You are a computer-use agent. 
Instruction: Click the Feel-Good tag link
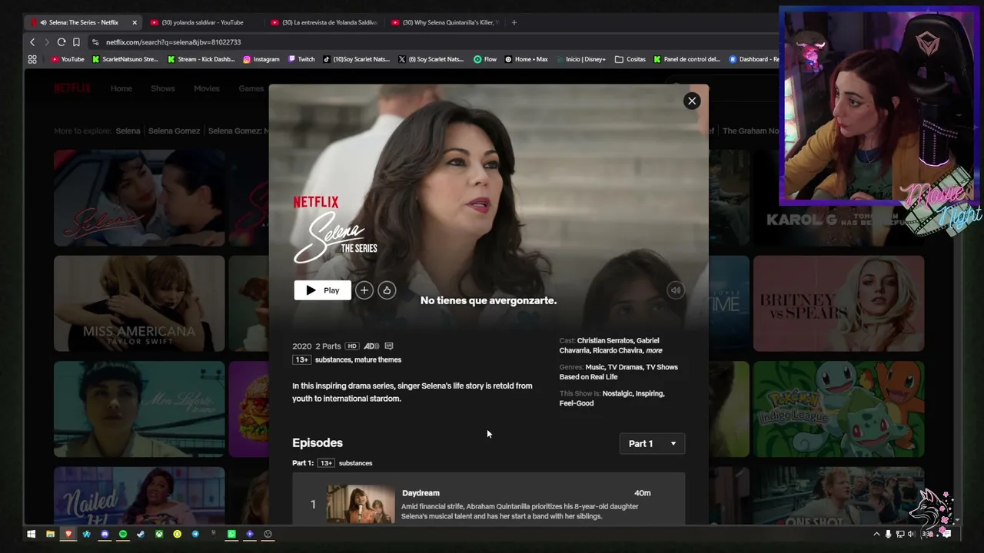(577, 403)
